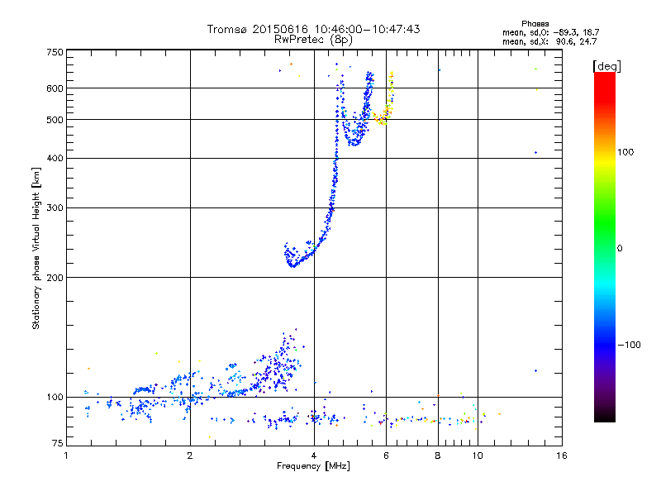Click the 'mean, sd,X: 90.6, 24.7' line
Image resolution: width=661 pixels, height=496 pixels.
[549, 42]
